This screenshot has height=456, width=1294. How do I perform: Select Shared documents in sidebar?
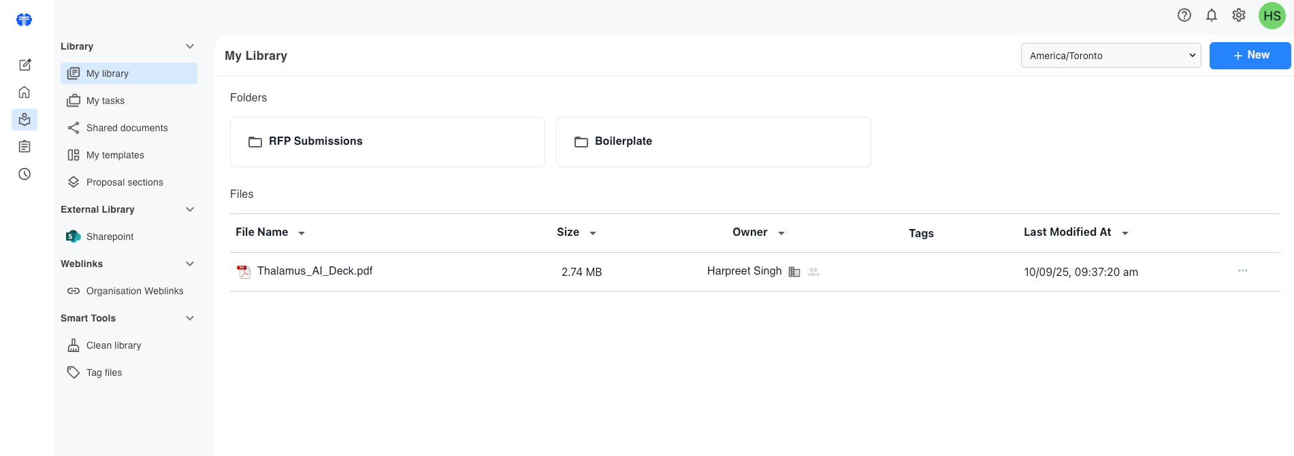pyautogui.click(x=127, y=128)
